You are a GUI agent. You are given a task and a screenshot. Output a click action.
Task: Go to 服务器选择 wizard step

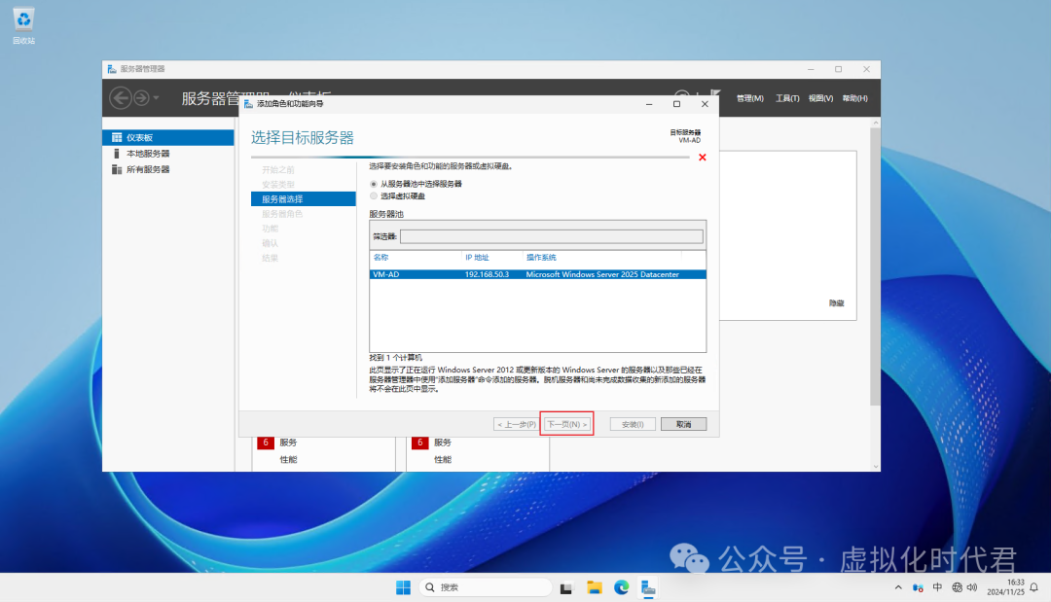coord(303,198)
